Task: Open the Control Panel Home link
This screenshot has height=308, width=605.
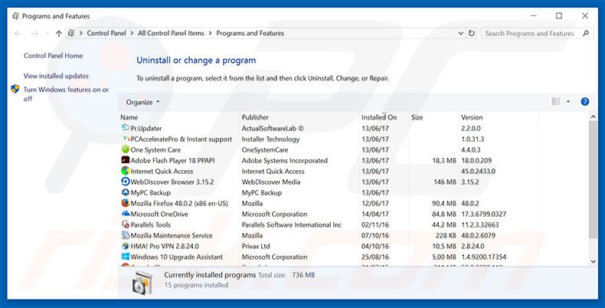Action: 54,56
